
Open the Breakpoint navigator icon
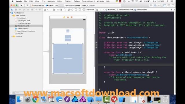[x=36, y=10]
